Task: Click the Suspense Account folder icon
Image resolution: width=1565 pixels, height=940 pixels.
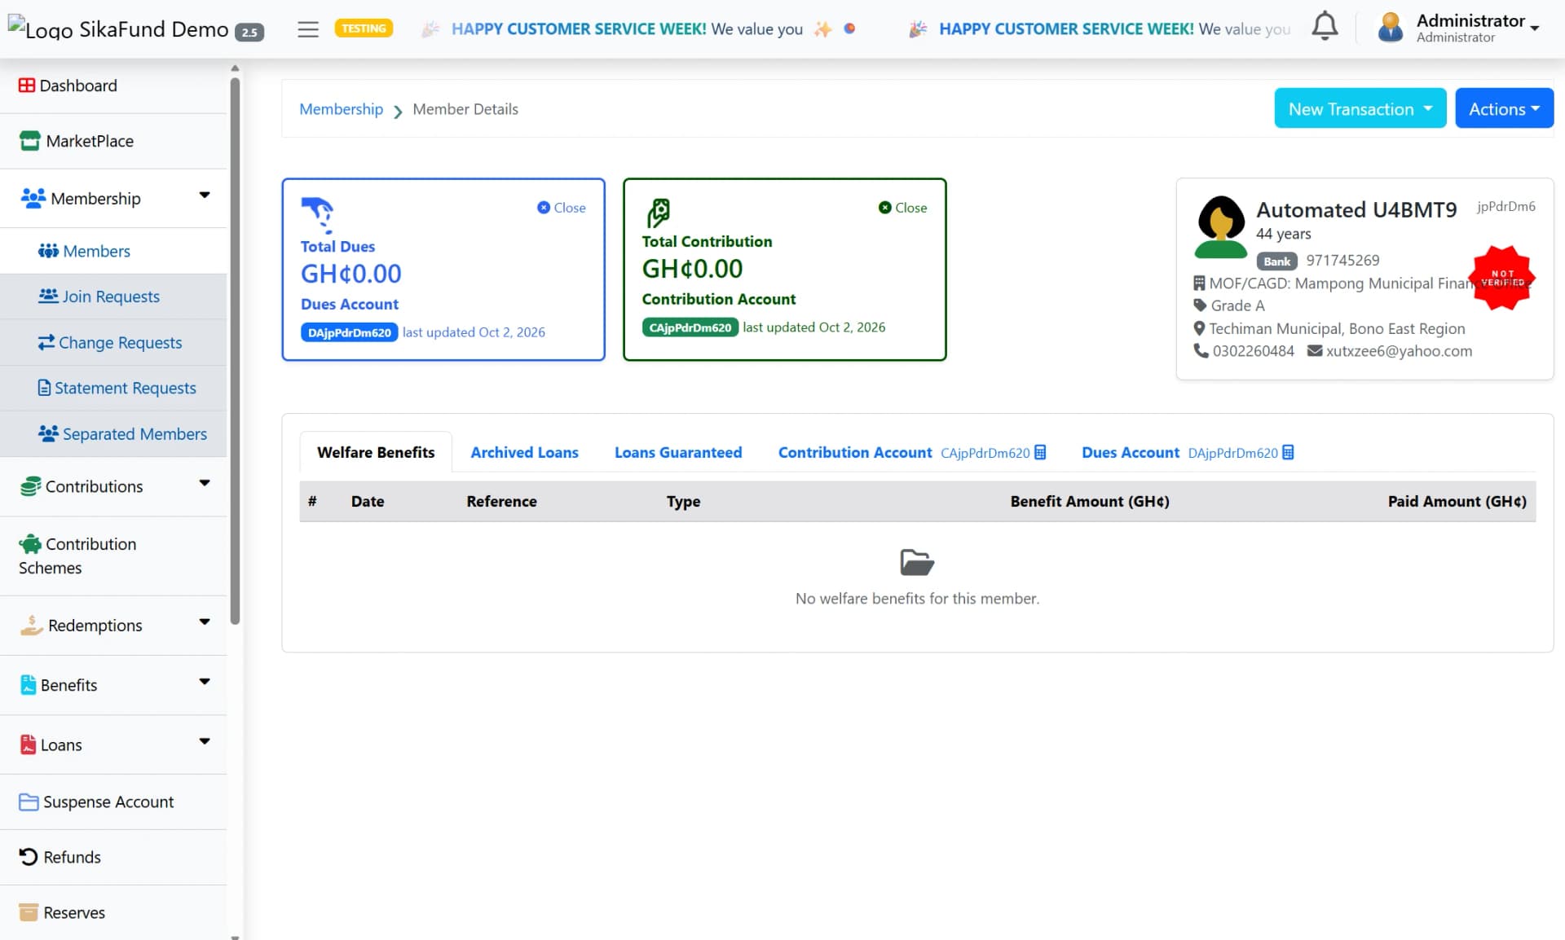Action: (x=29, y=802)
